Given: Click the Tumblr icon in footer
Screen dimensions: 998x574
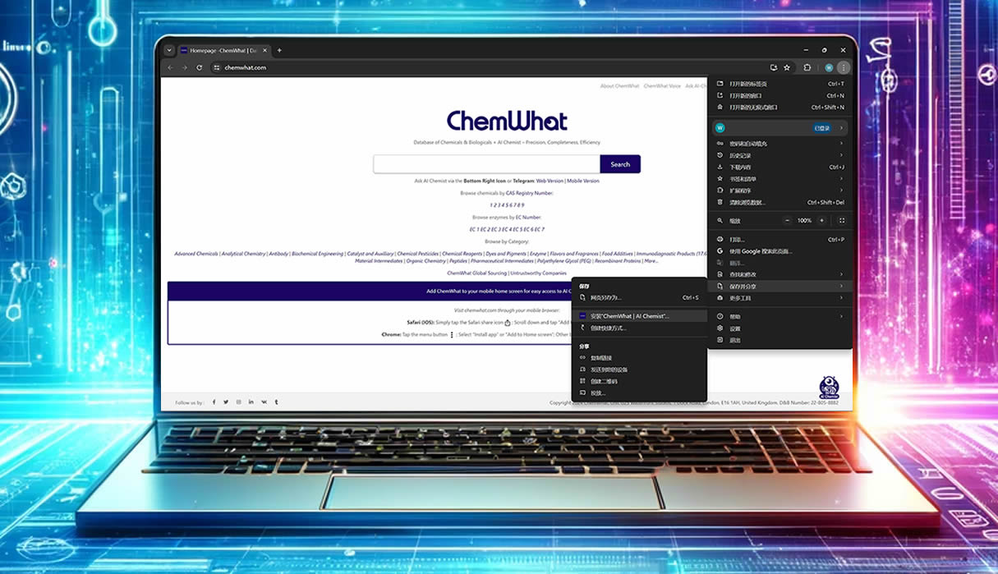Looking at the screenshot, I should point(276,402).
